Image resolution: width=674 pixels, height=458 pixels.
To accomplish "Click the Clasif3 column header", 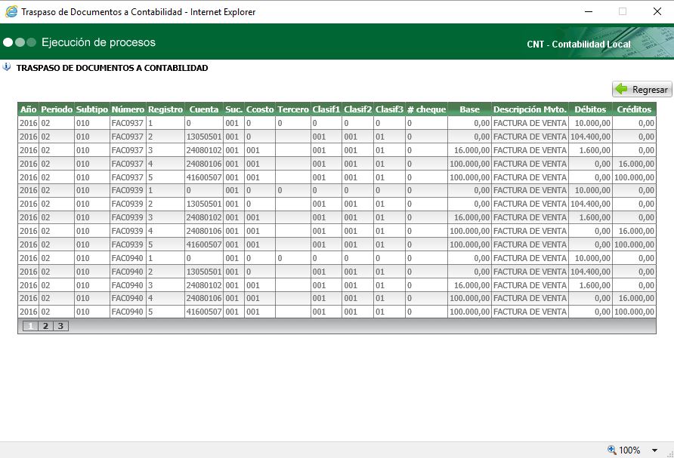I will [389, 109].
